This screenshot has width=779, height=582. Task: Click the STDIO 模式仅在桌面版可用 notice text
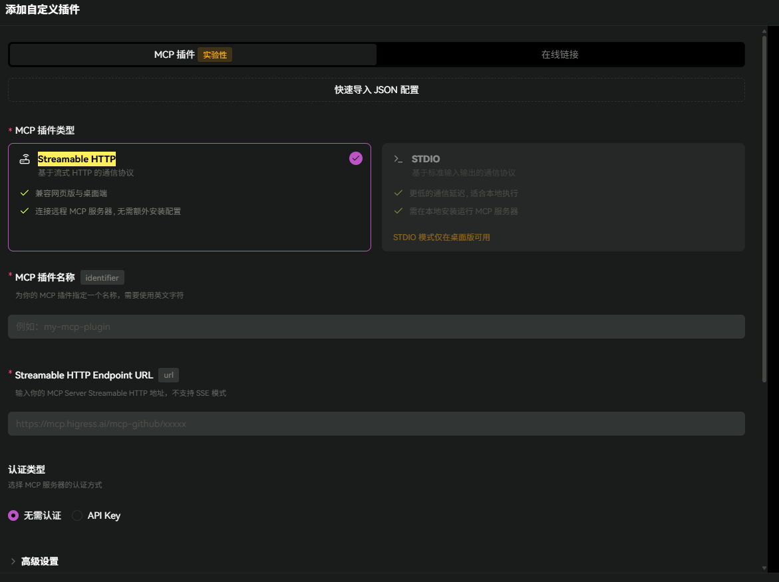tap(441, 237)
